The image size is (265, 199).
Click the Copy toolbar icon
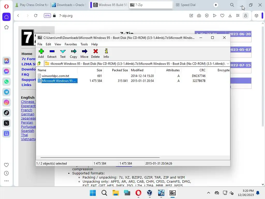[x=73, y=53]
